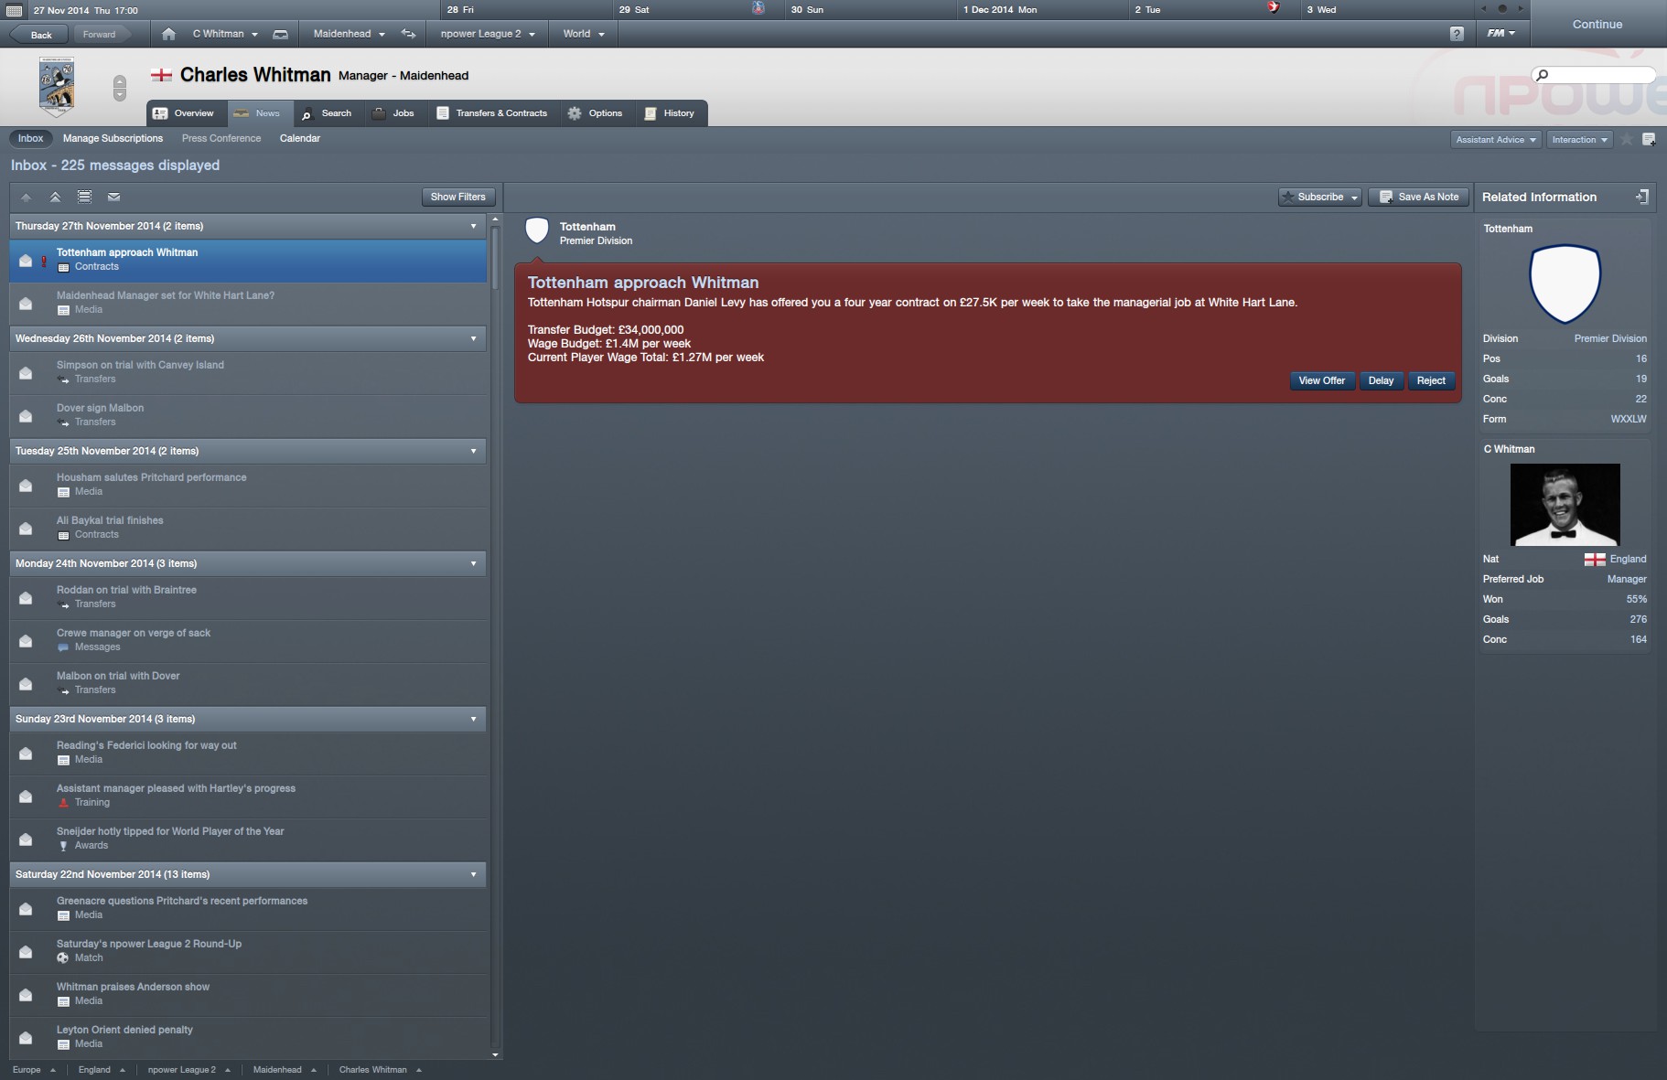Click the View Offer button

tap(1321, 380)
